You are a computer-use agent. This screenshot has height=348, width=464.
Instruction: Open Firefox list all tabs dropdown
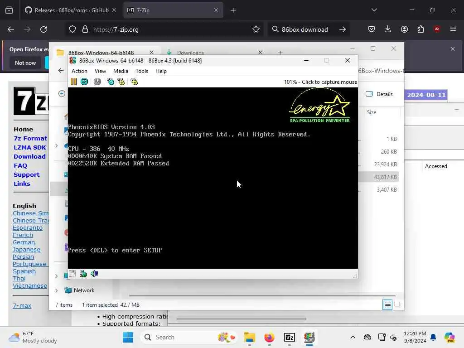pos(374,10)
